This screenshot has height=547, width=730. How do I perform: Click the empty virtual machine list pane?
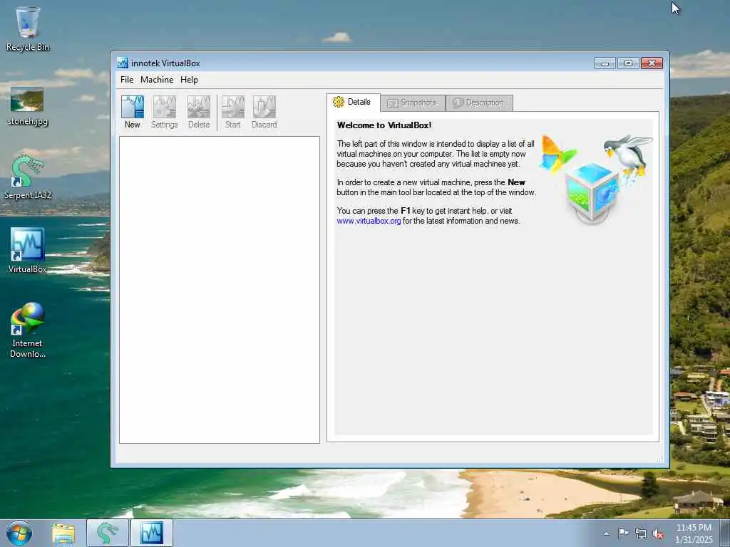[220, 290]
